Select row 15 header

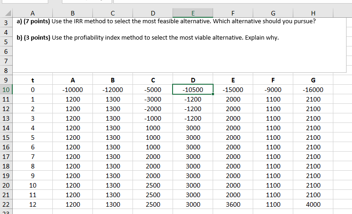(6, 138)
